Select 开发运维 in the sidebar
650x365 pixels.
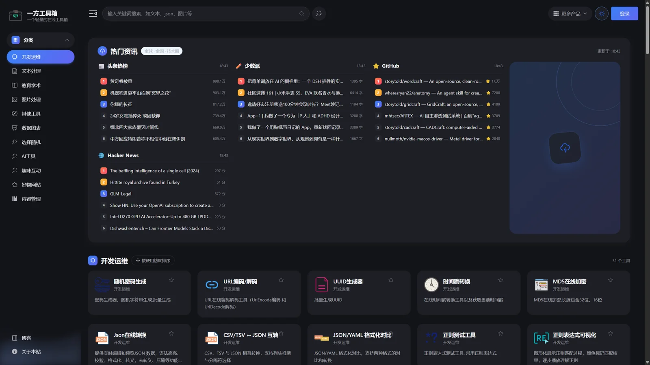point(41,57)
